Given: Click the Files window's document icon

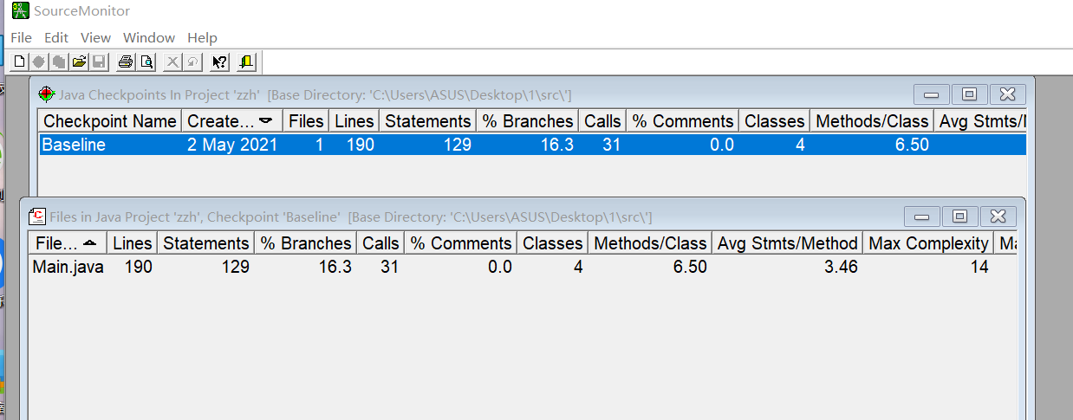Looking at the screenshot, I should (x=37, y=216).
